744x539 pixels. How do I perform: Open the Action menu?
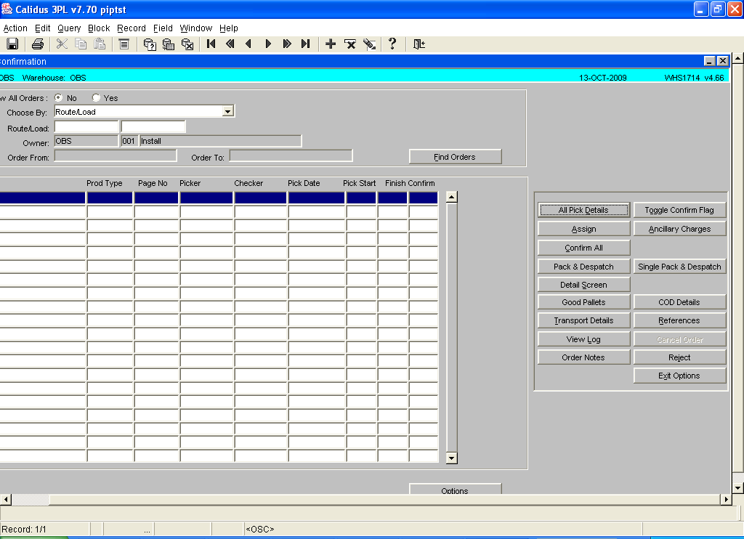coord(15,28)
